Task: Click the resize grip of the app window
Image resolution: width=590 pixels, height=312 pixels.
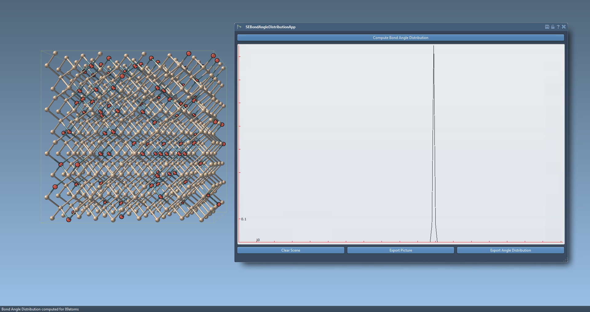Action: coord(565,260)
